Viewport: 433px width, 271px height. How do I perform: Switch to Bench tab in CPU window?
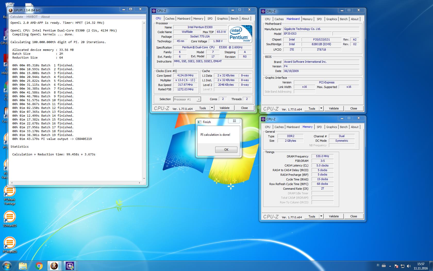(234, 19)
